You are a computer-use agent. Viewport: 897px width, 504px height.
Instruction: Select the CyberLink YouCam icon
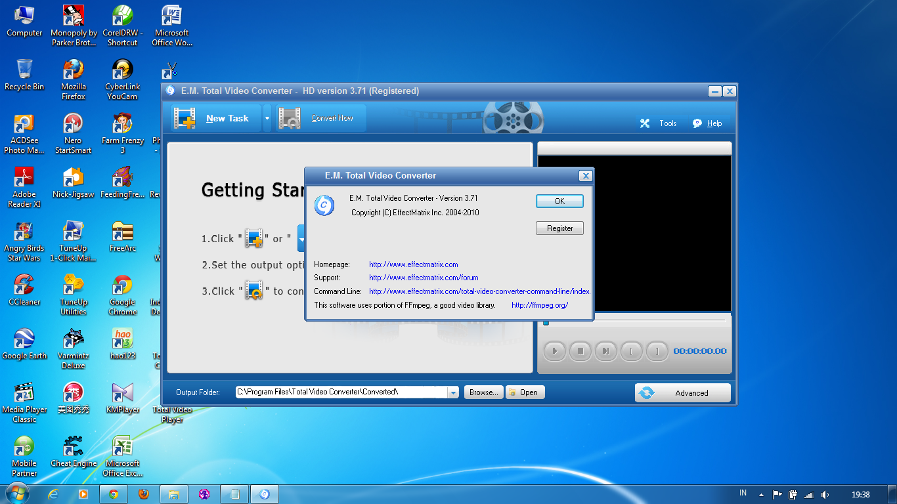(x=123, y=79)
